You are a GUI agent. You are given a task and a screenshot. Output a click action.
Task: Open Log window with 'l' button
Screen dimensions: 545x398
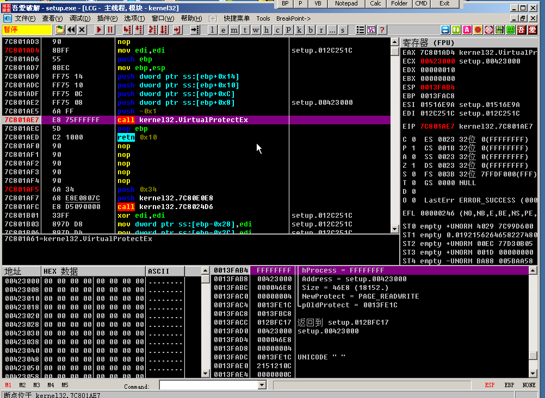tap(212, 30)
